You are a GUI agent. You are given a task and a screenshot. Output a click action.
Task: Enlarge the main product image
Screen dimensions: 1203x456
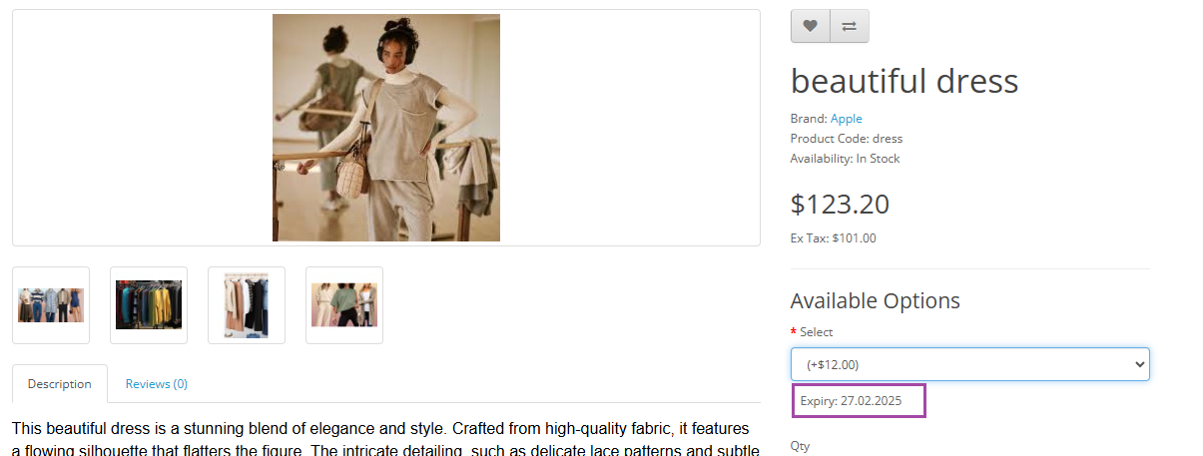tap(385, 128)
